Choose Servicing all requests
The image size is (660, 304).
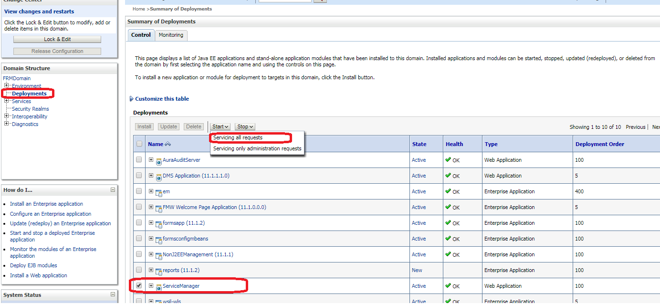click(x=238, y=137)
